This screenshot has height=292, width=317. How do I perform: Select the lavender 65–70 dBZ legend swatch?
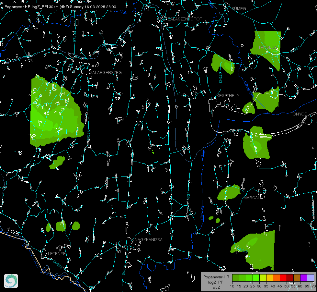coord(311,278)
